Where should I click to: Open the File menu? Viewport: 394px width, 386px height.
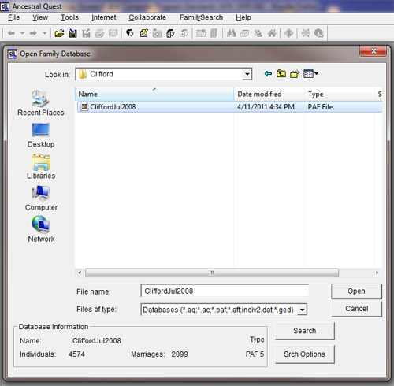(13, 17)
